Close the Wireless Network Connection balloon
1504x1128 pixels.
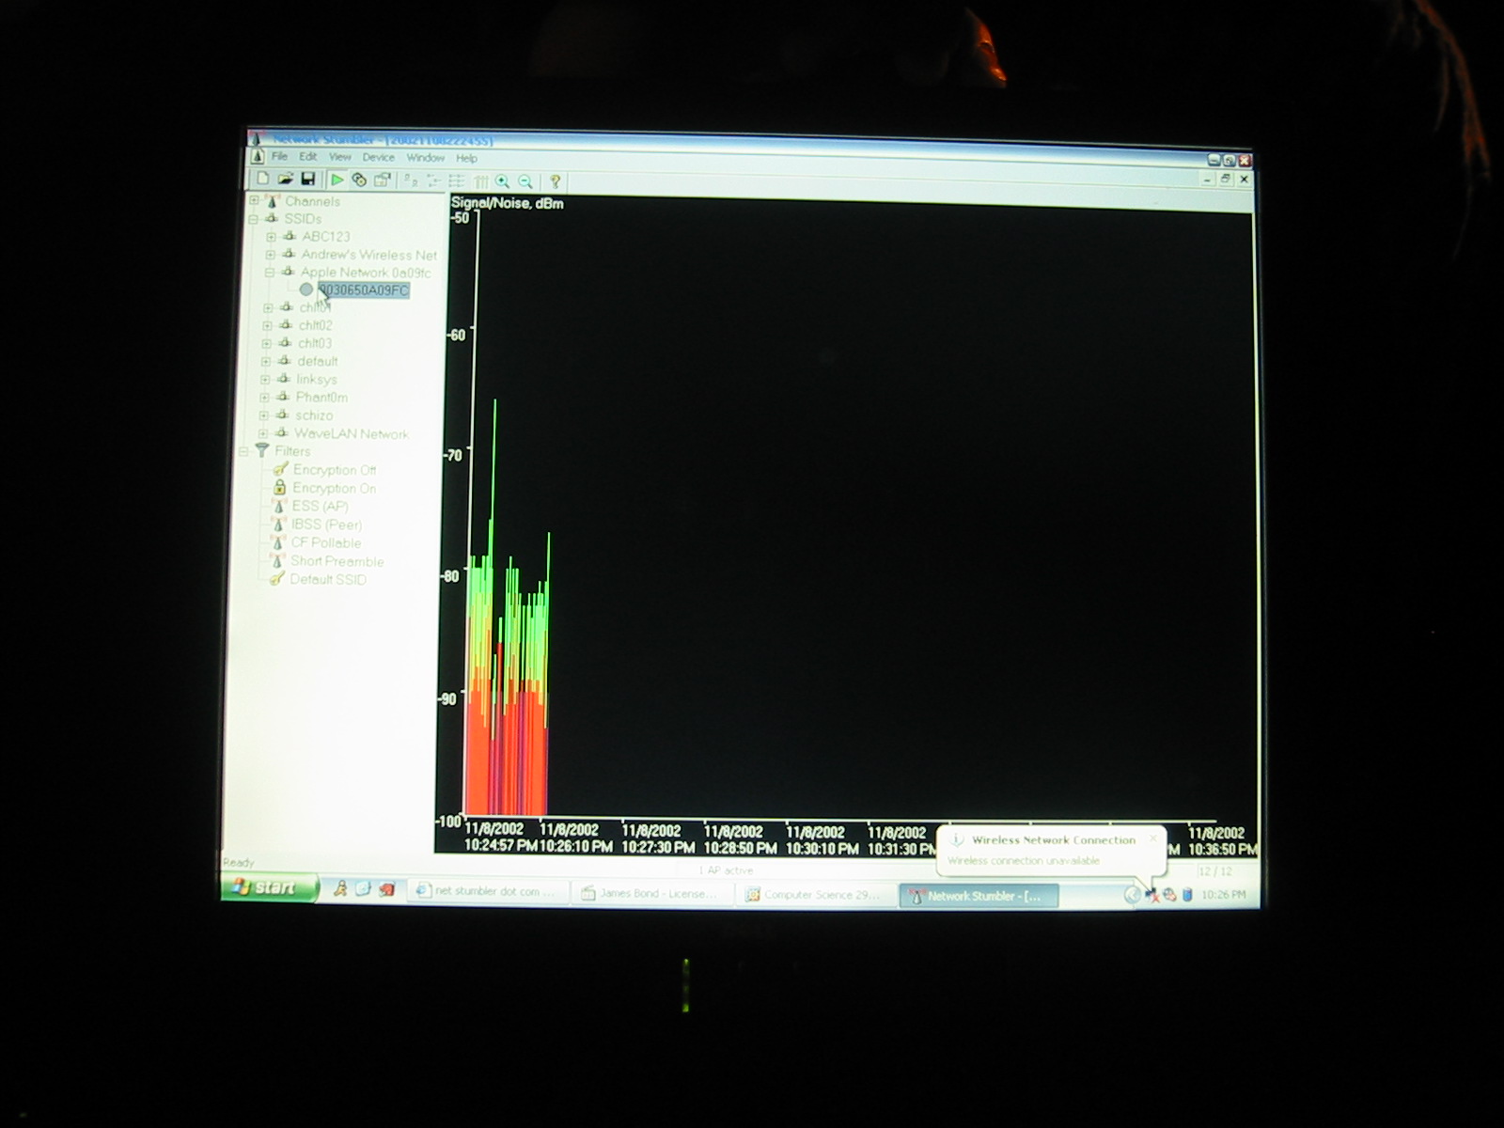click(1153, 838)
